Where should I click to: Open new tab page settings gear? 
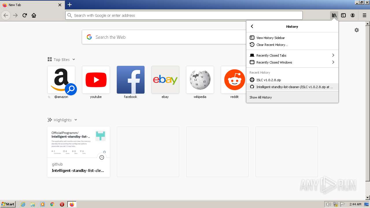(357, 30)
